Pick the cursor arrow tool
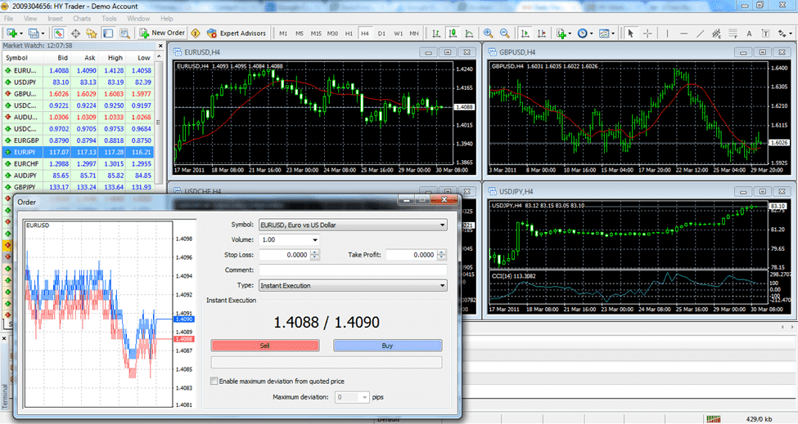Screen dimensions: 798x424 630,33
